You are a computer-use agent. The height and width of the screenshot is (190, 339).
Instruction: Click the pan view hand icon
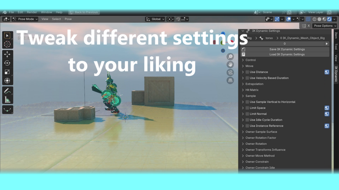click(x=230, y=65)
